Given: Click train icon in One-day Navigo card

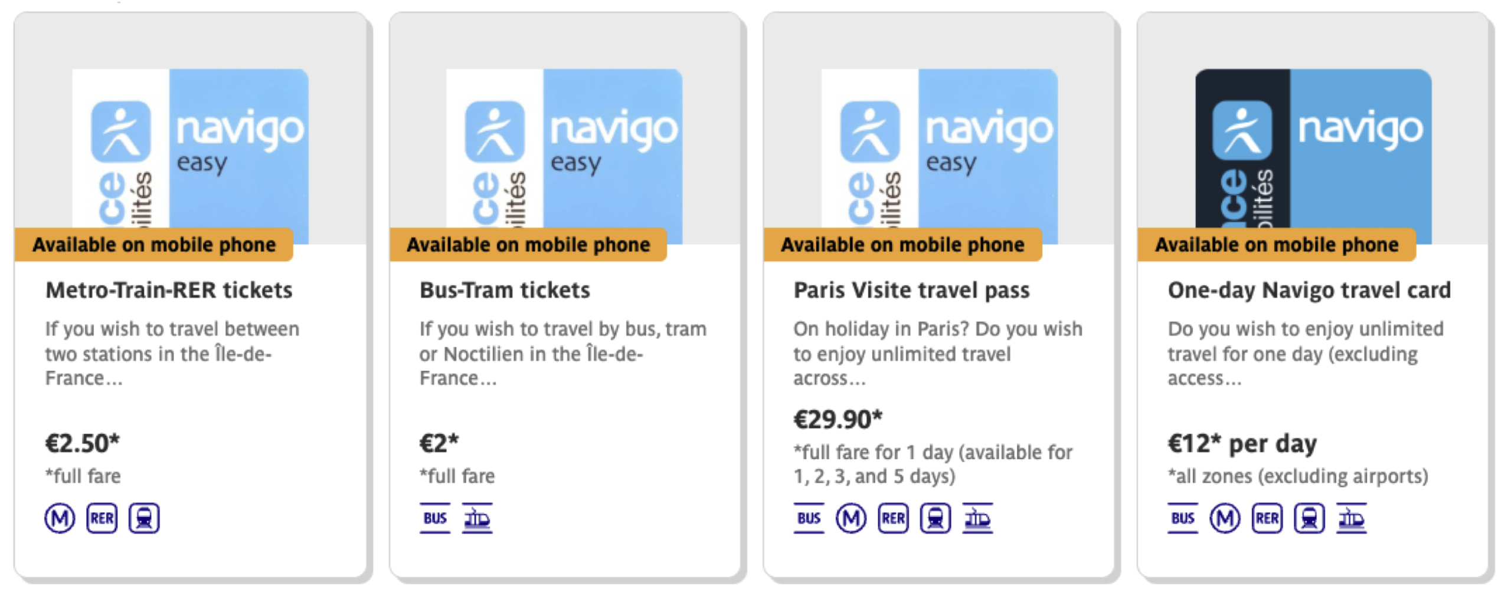Looking at the screenshot, I should pyautogui.click(x=1309, y=518).
